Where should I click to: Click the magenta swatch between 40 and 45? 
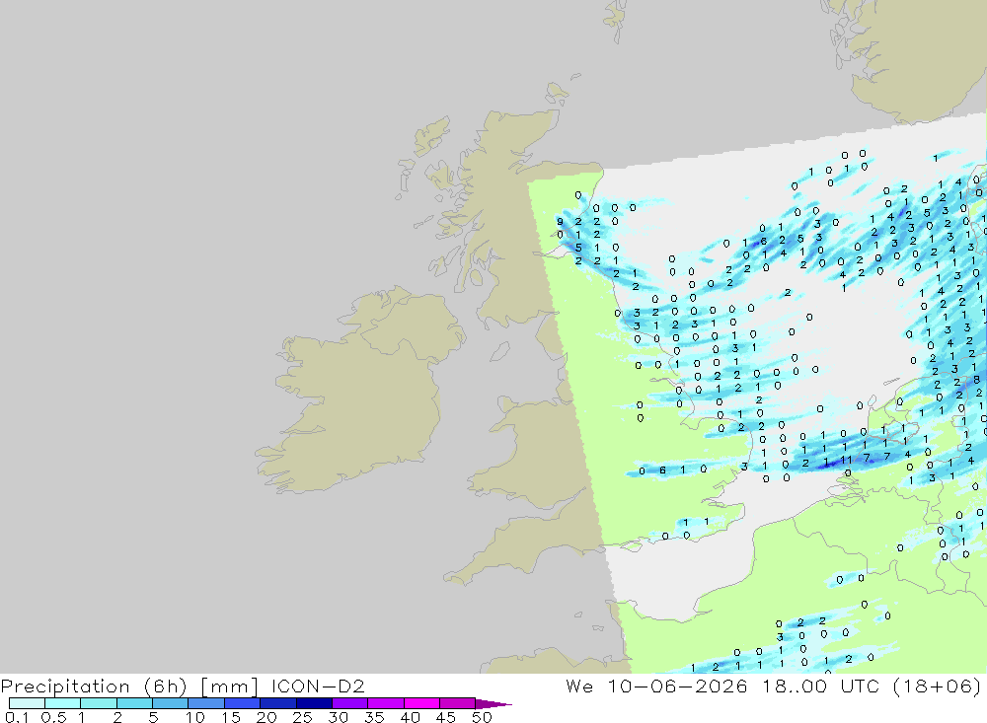click(x=421, y=703)
